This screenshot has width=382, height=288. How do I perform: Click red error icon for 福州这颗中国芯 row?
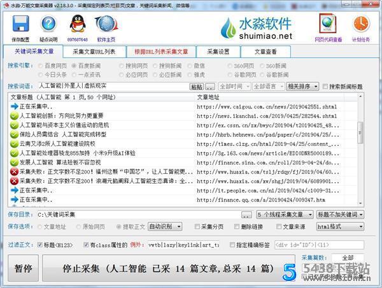tap(14, 171)
